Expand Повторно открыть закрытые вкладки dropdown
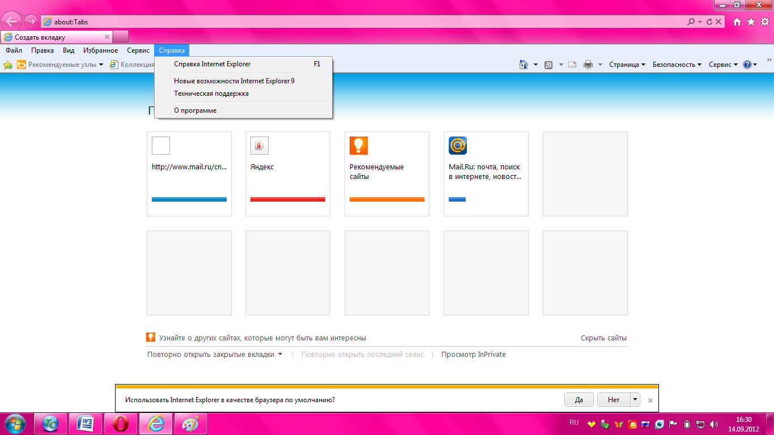 [280, 355]
